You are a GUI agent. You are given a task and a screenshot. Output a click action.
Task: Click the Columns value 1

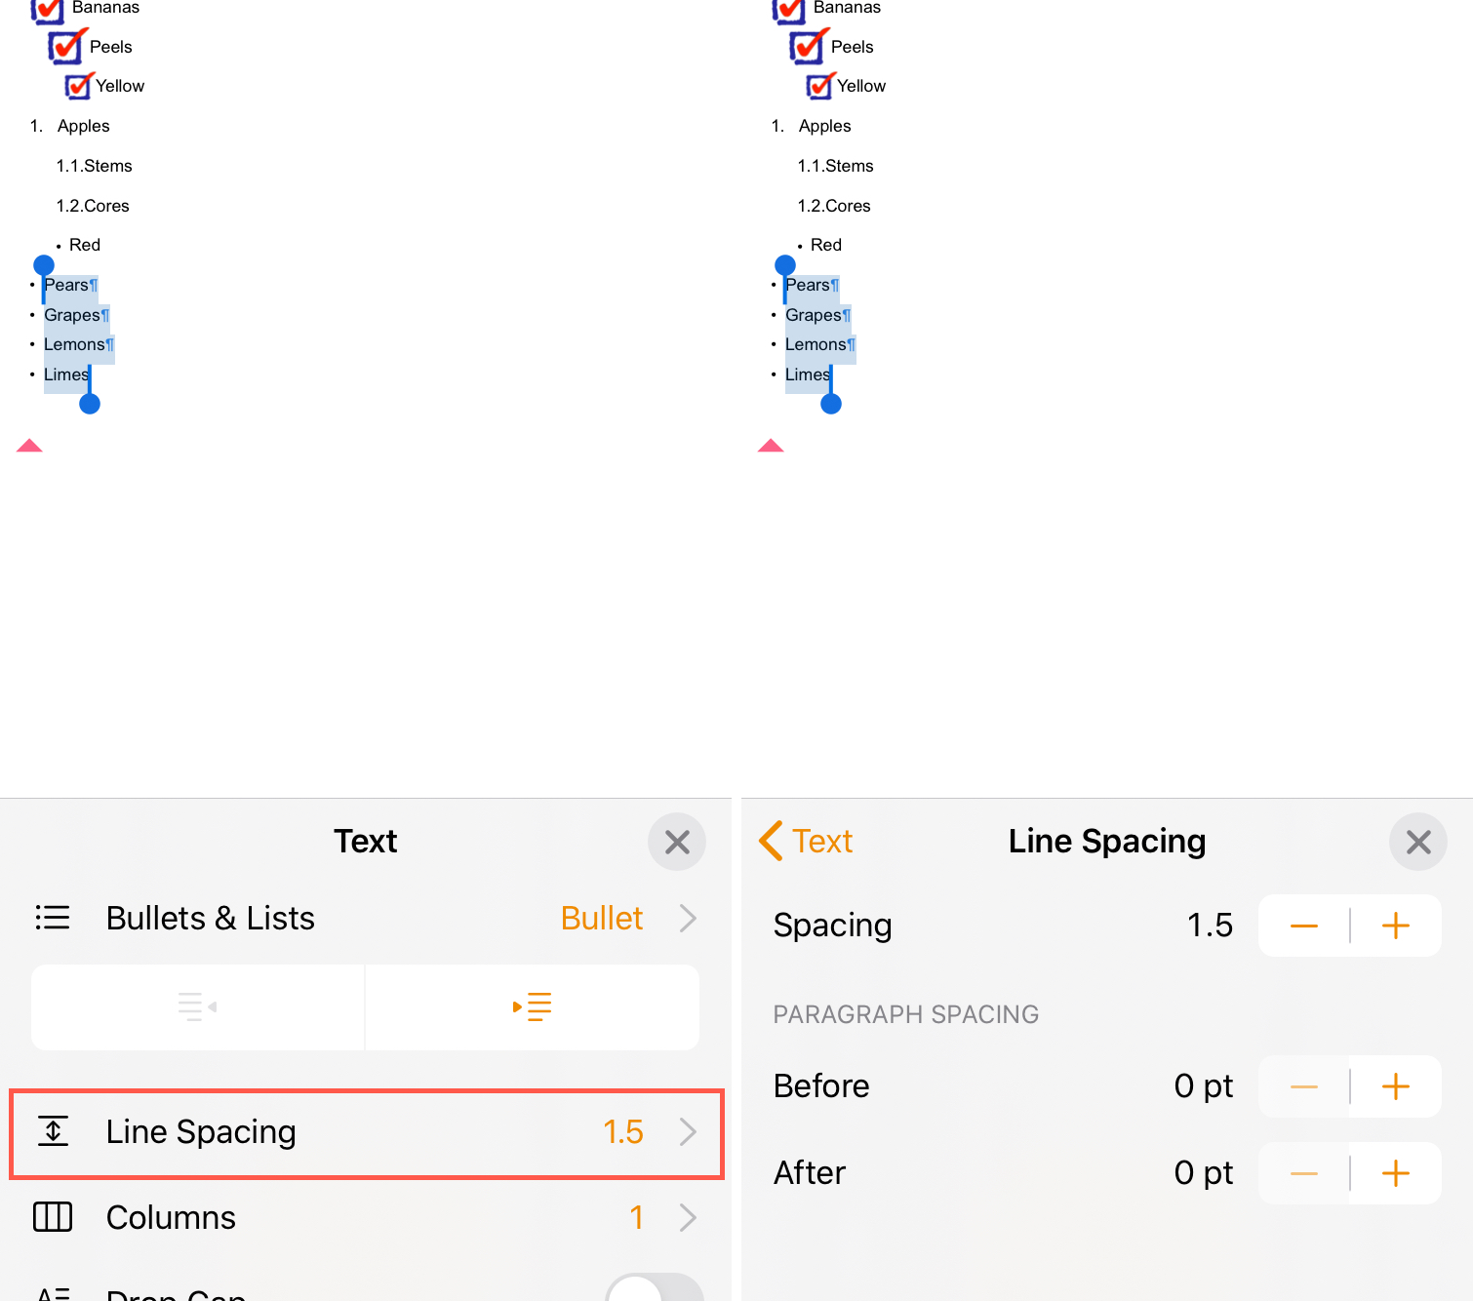[636, 1217]
